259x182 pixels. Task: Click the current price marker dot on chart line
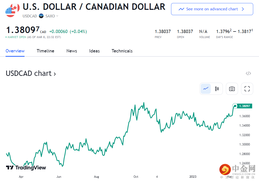click(x=235, y=106)
